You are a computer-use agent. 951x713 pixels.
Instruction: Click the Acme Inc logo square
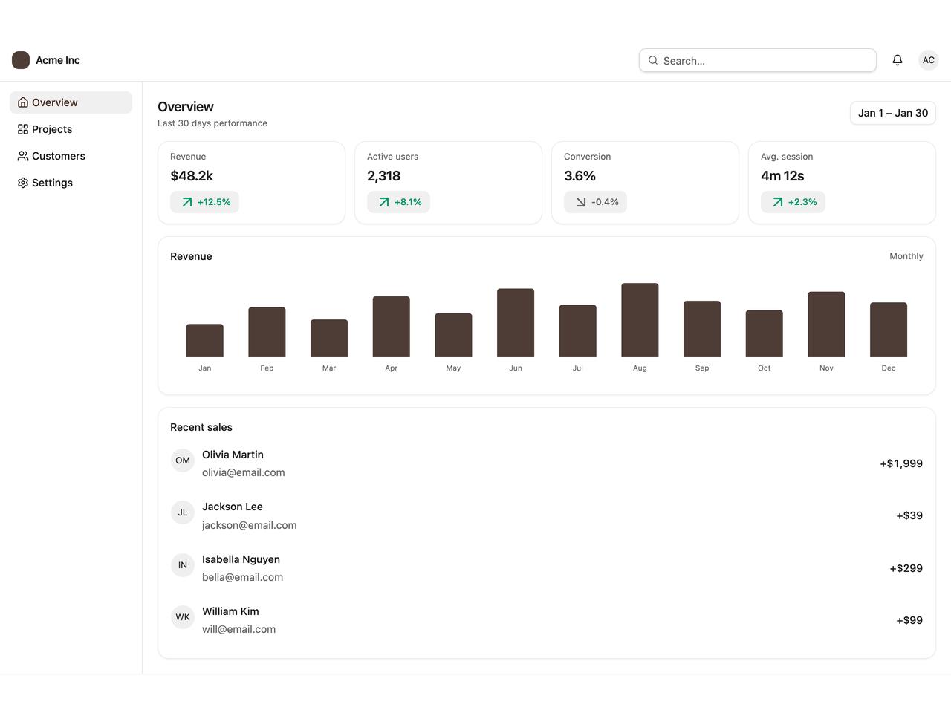[21, 60]
